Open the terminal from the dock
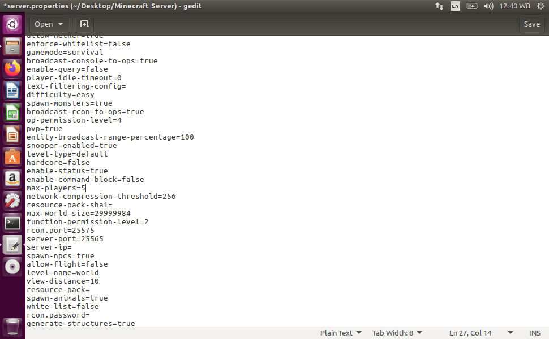 (12, 223)
